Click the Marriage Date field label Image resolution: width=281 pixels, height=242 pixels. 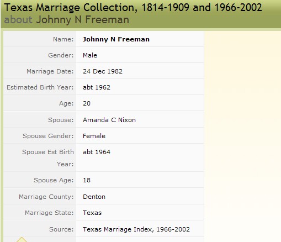coord(50,71)
